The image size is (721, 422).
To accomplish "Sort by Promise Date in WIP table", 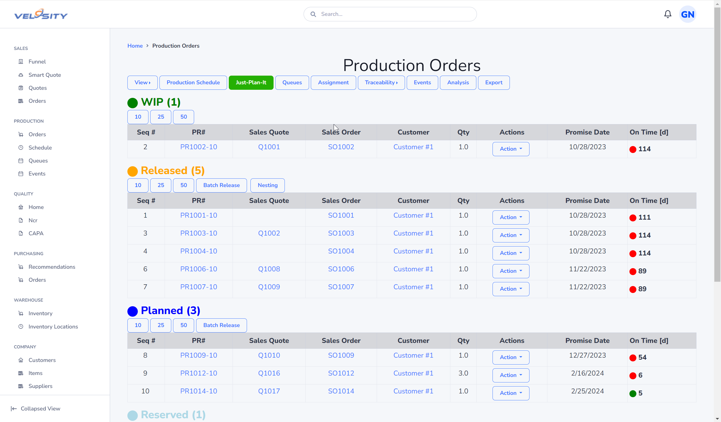I will click(x=587, y=132).
